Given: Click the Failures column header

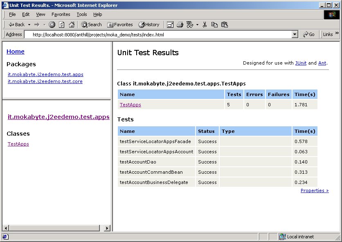Looking at the screenshot, I should [x=279, y=94].
